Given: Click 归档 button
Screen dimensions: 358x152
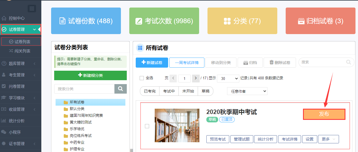Looking at the screenshot, I should tap(250, 63).
